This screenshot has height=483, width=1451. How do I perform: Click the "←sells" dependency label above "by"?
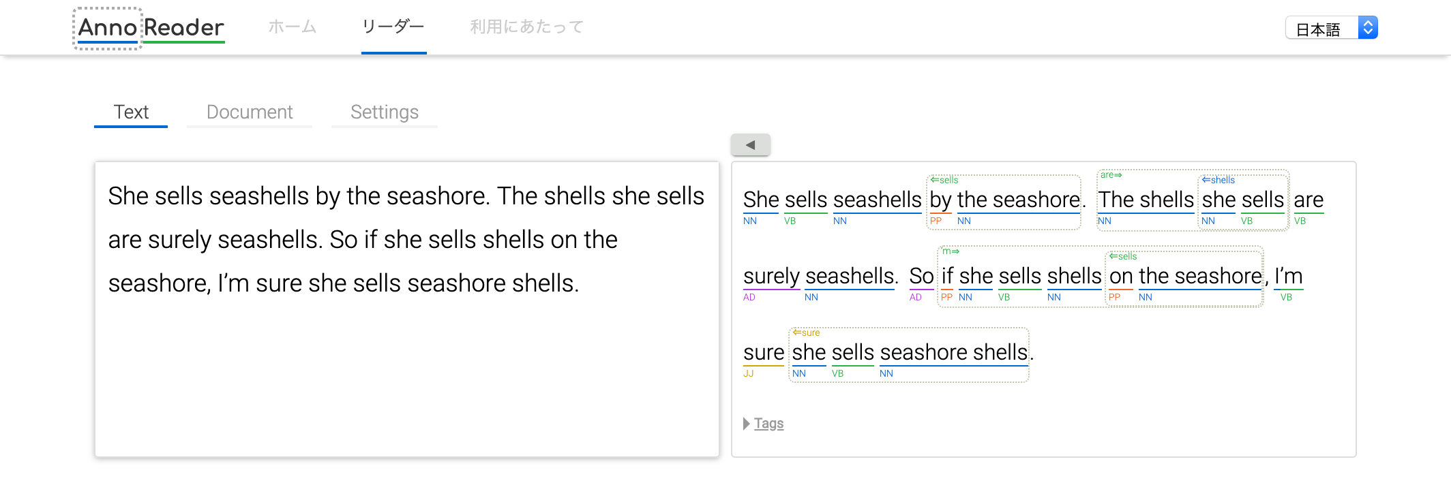[944, 181]
